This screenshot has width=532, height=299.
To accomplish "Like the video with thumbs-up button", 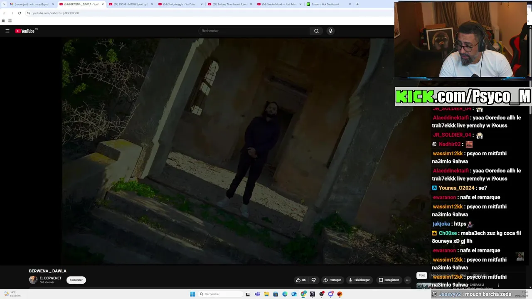I will point(300,280).
